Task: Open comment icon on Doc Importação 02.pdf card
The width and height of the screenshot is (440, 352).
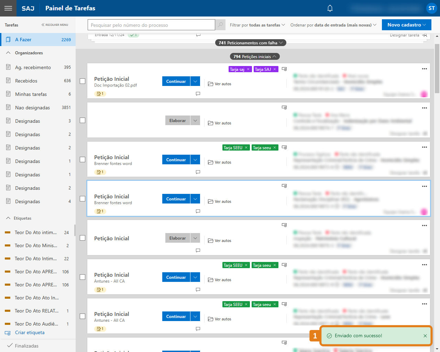Action: coord(198,93)
